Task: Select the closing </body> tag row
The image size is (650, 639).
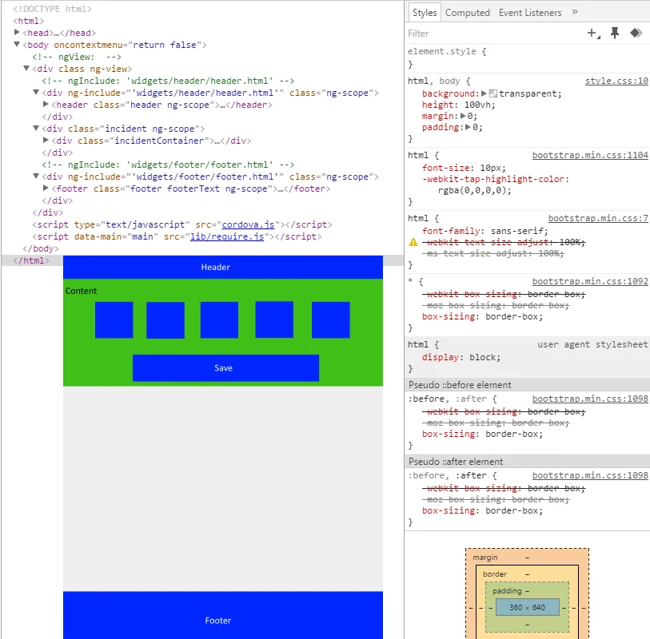Action: (x=41, y=248)
